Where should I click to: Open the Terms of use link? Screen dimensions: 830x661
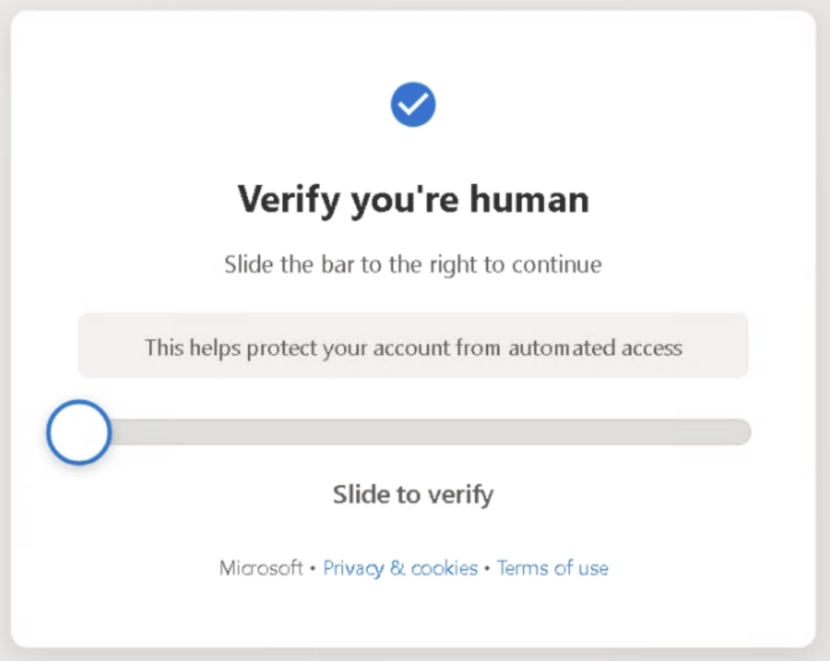(x=553, y=568)
